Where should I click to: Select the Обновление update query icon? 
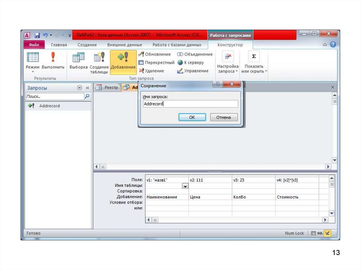pyautogui.click(x=141, y=54)
